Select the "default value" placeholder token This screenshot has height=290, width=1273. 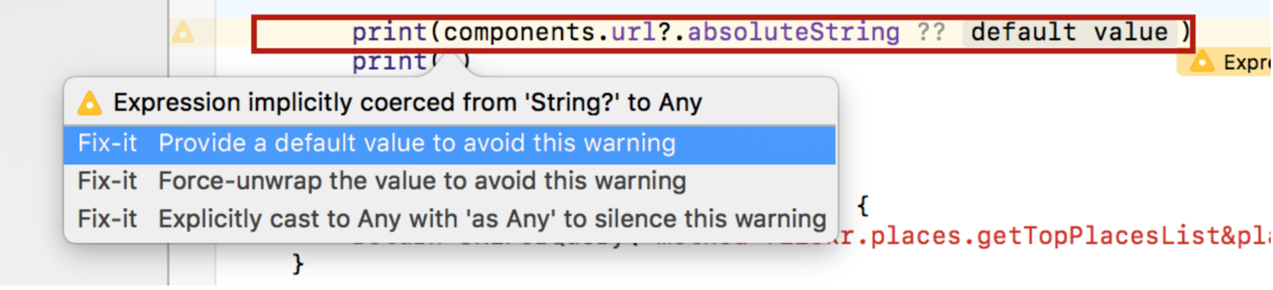coord(1069,32)
